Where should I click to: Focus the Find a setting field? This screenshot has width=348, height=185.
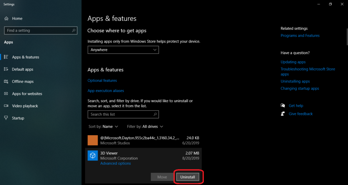coord(41,31)
